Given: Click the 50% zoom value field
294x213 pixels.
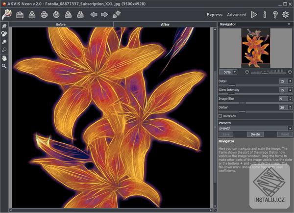Looking at the screenshot, I should [226, 72].
